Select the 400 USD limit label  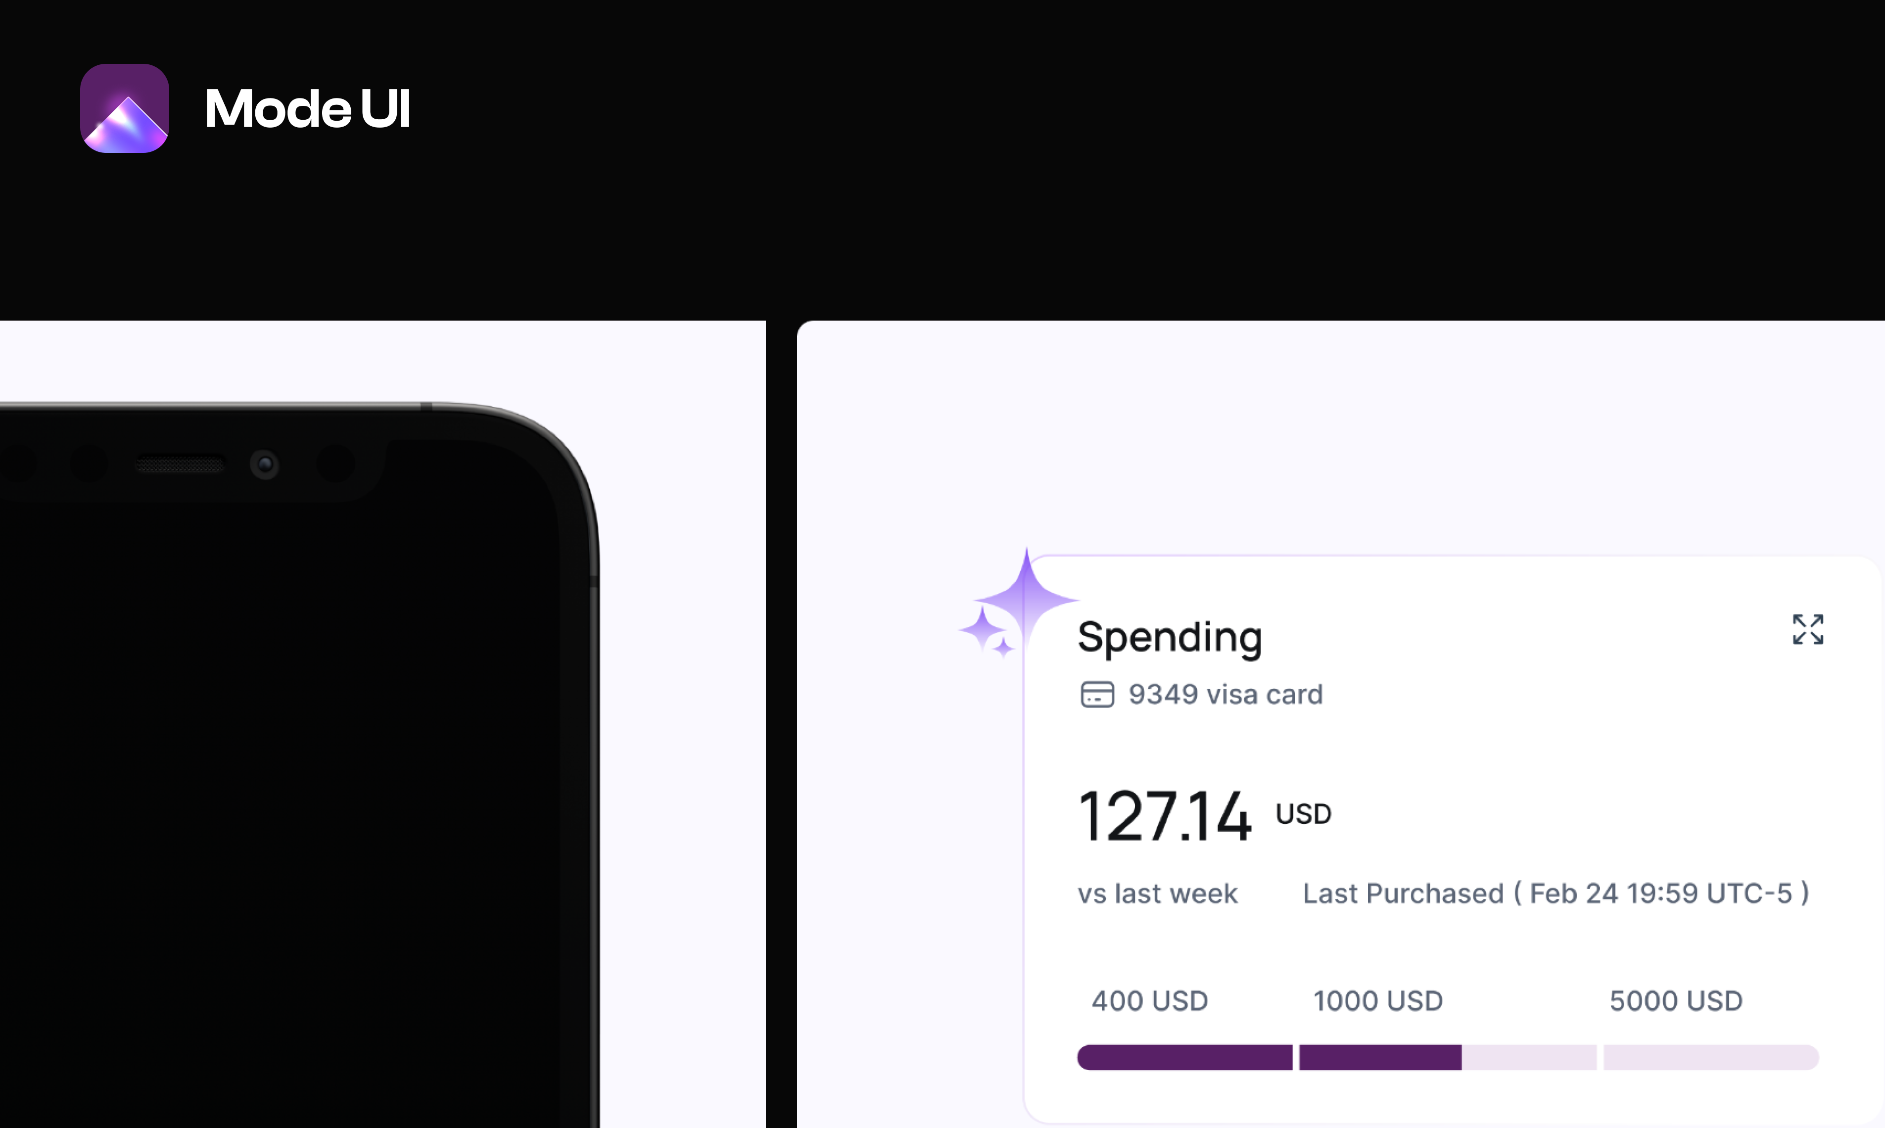[x=1149, y=1000]
